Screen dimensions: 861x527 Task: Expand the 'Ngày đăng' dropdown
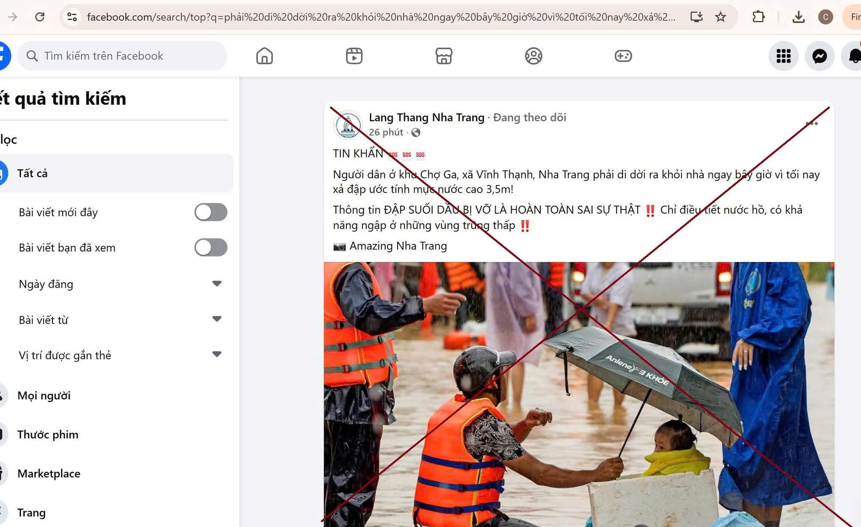(217, 284)
